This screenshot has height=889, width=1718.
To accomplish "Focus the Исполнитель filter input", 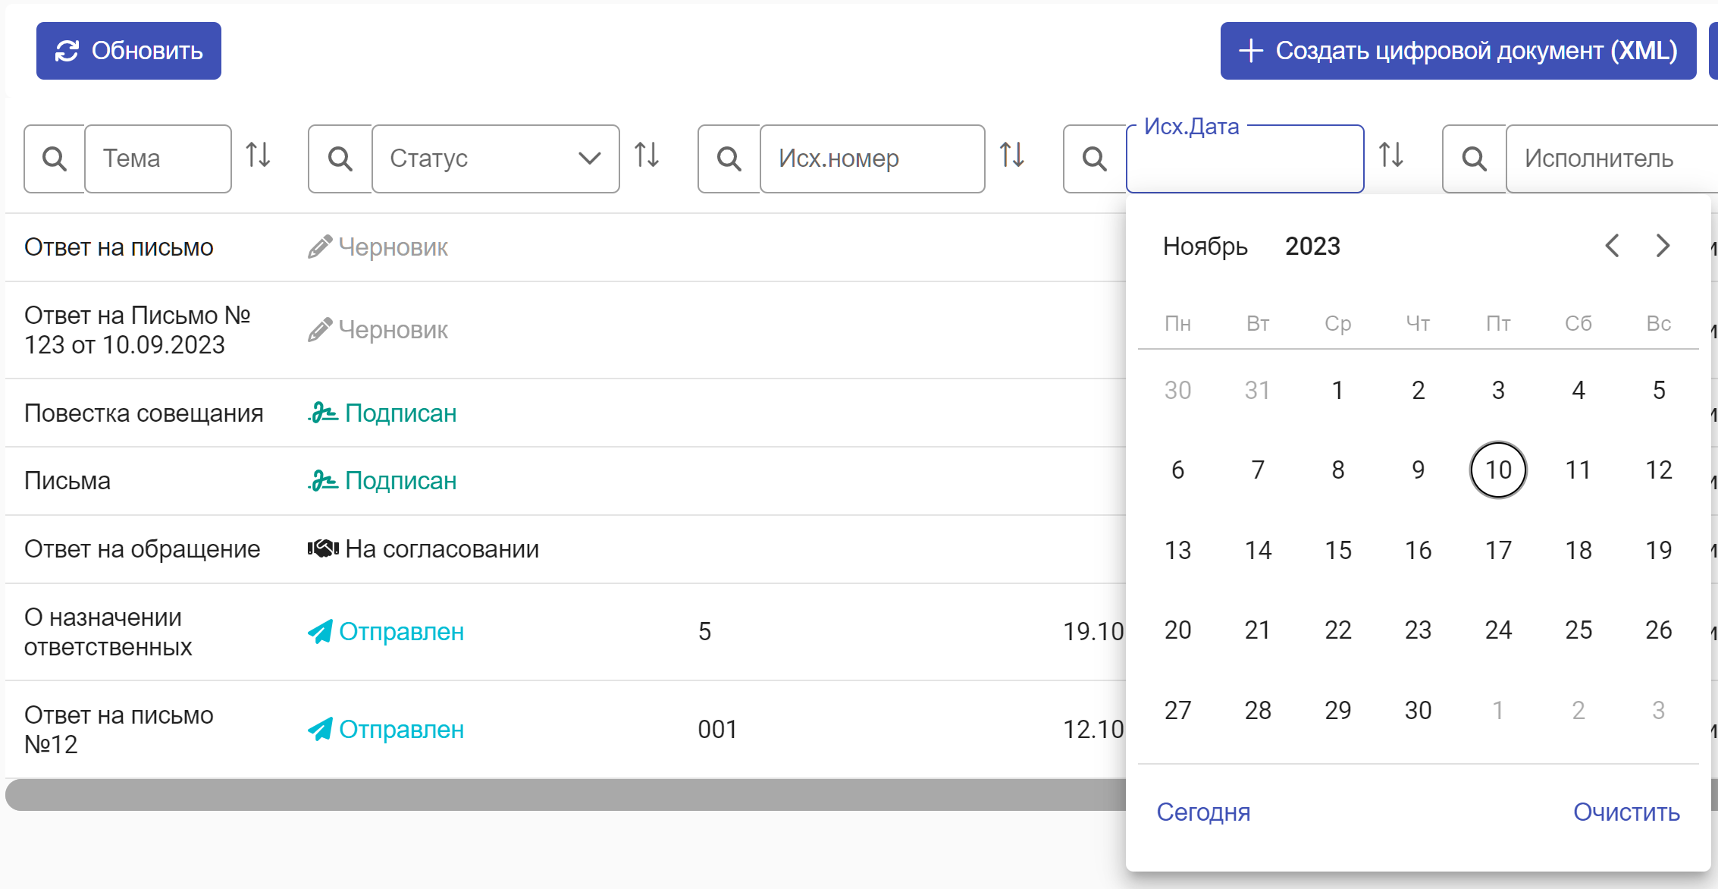I will (x=1612, y=159).
